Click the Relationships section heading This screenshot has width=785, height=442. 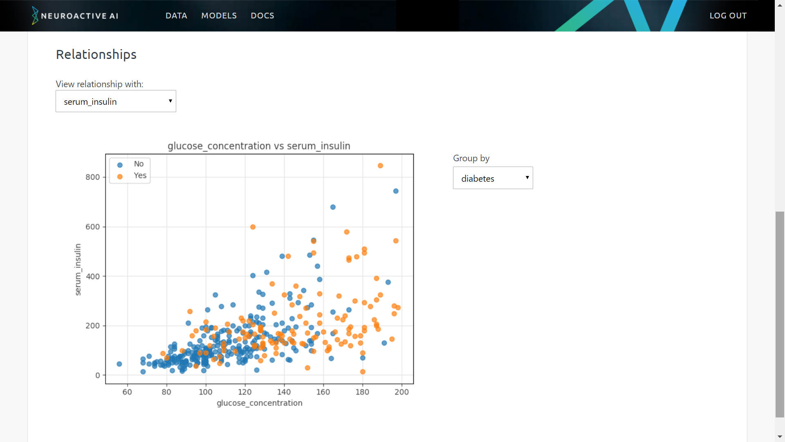click(x=96, y=54)
